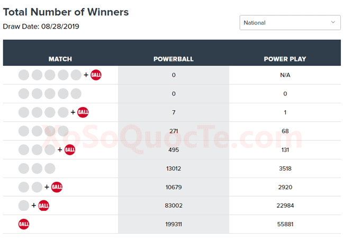The image size is (344, 240).
Task: Click red Powerball icon in last row
Action: [x=24, y=224]
